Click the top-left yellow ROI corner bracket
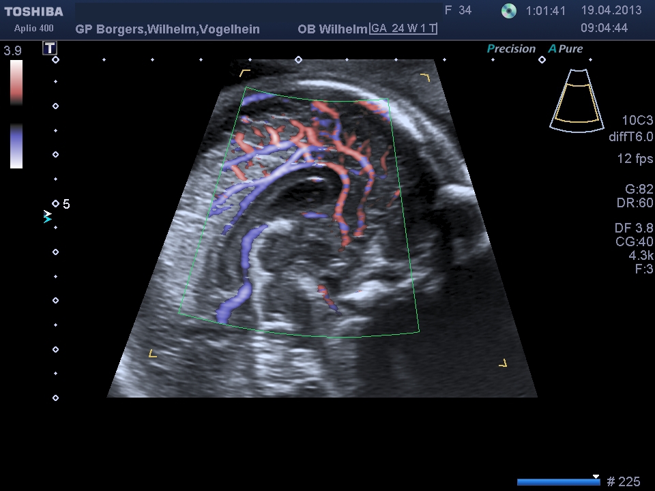 click(x=245, y=73)
